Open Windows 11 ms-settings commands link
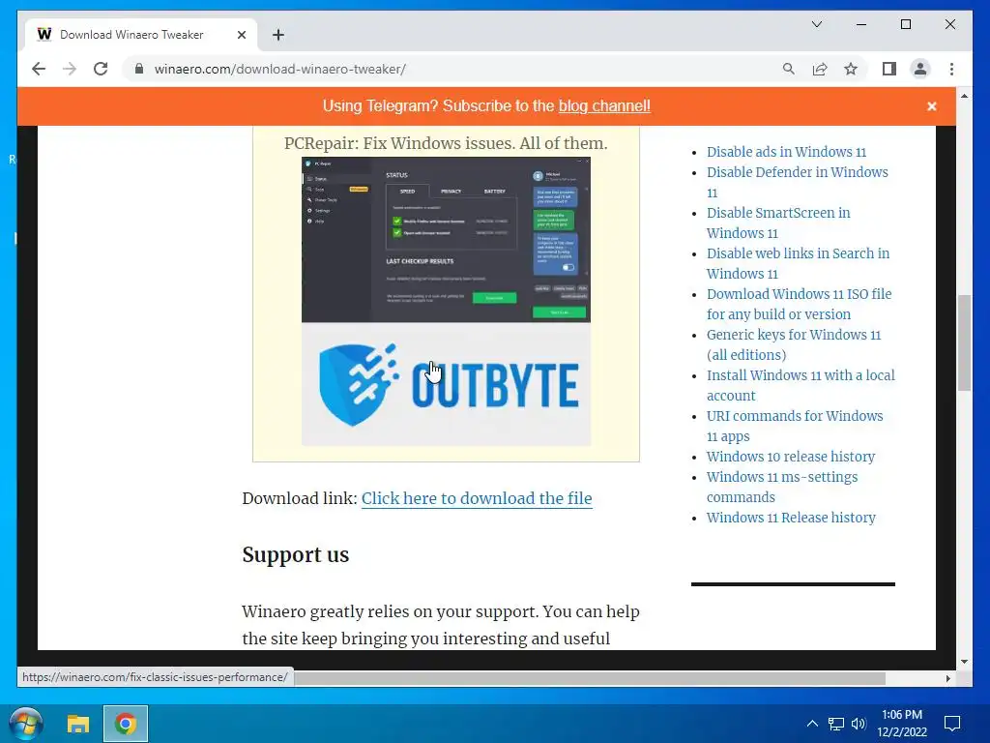Image resolution: width=990 pixels, height=743 pixels. click(x=781, y=487)
